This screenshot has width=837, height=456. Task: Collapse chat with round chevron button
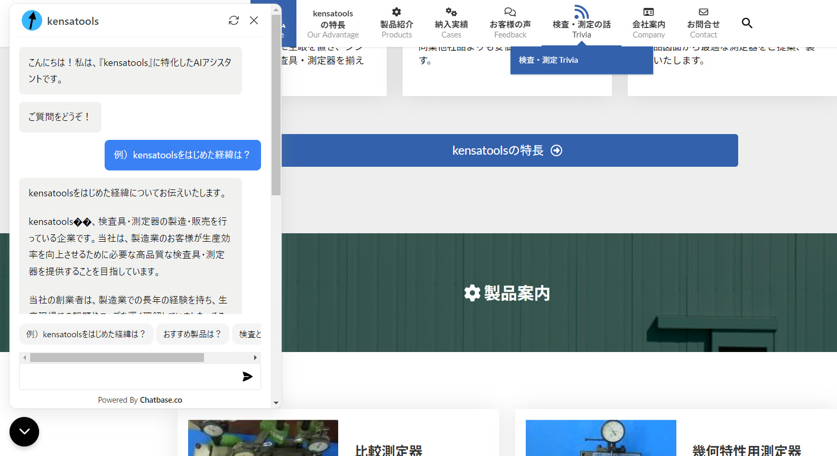tap(24, 432)
